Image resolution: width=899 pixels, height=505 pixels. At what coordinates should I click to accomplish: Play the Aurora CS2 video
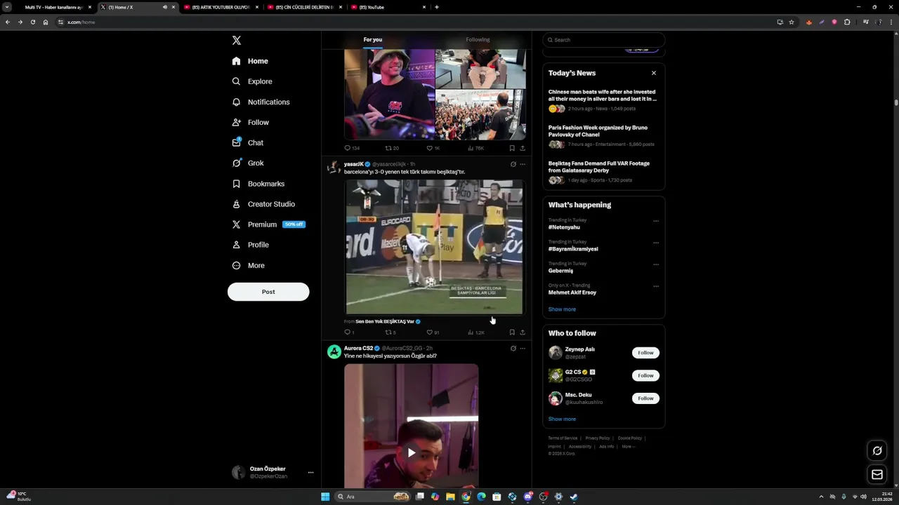(x=412, y=452)
